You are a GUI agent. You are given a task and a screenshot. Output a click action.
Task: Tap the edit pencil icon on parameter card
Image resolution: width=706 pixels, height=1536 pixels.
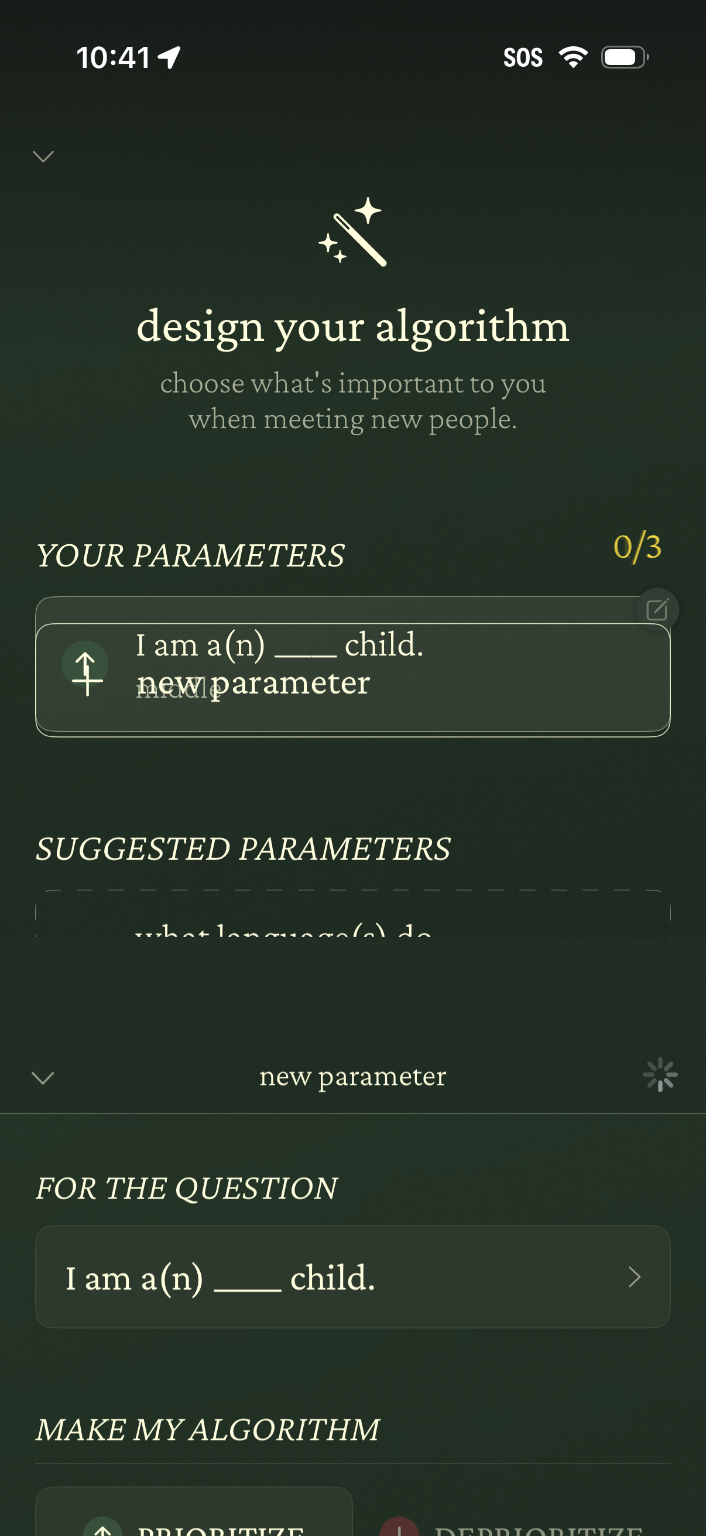(657, 610)
